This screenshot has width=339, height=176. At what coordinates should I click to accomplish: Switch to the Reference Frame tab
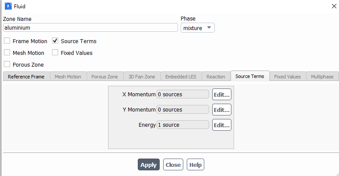26,77
